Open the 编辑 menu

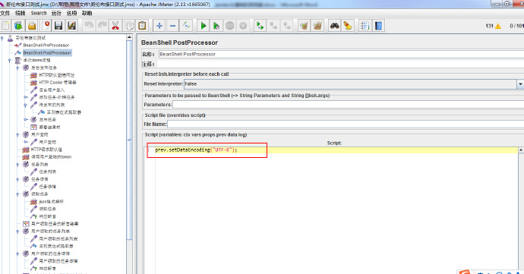tap(20, 13)
